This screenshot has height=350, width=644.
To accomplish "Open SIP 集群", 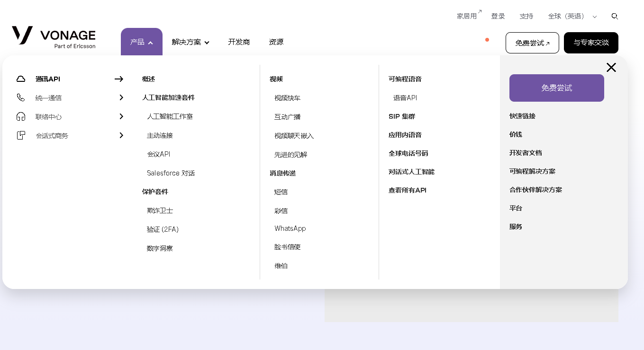I will click(x=402, y=116).
